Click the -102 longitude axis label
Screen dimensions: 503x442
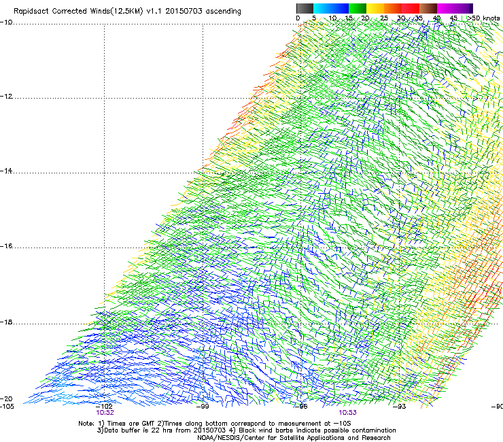pyautogui.click(x=105, y=407)
